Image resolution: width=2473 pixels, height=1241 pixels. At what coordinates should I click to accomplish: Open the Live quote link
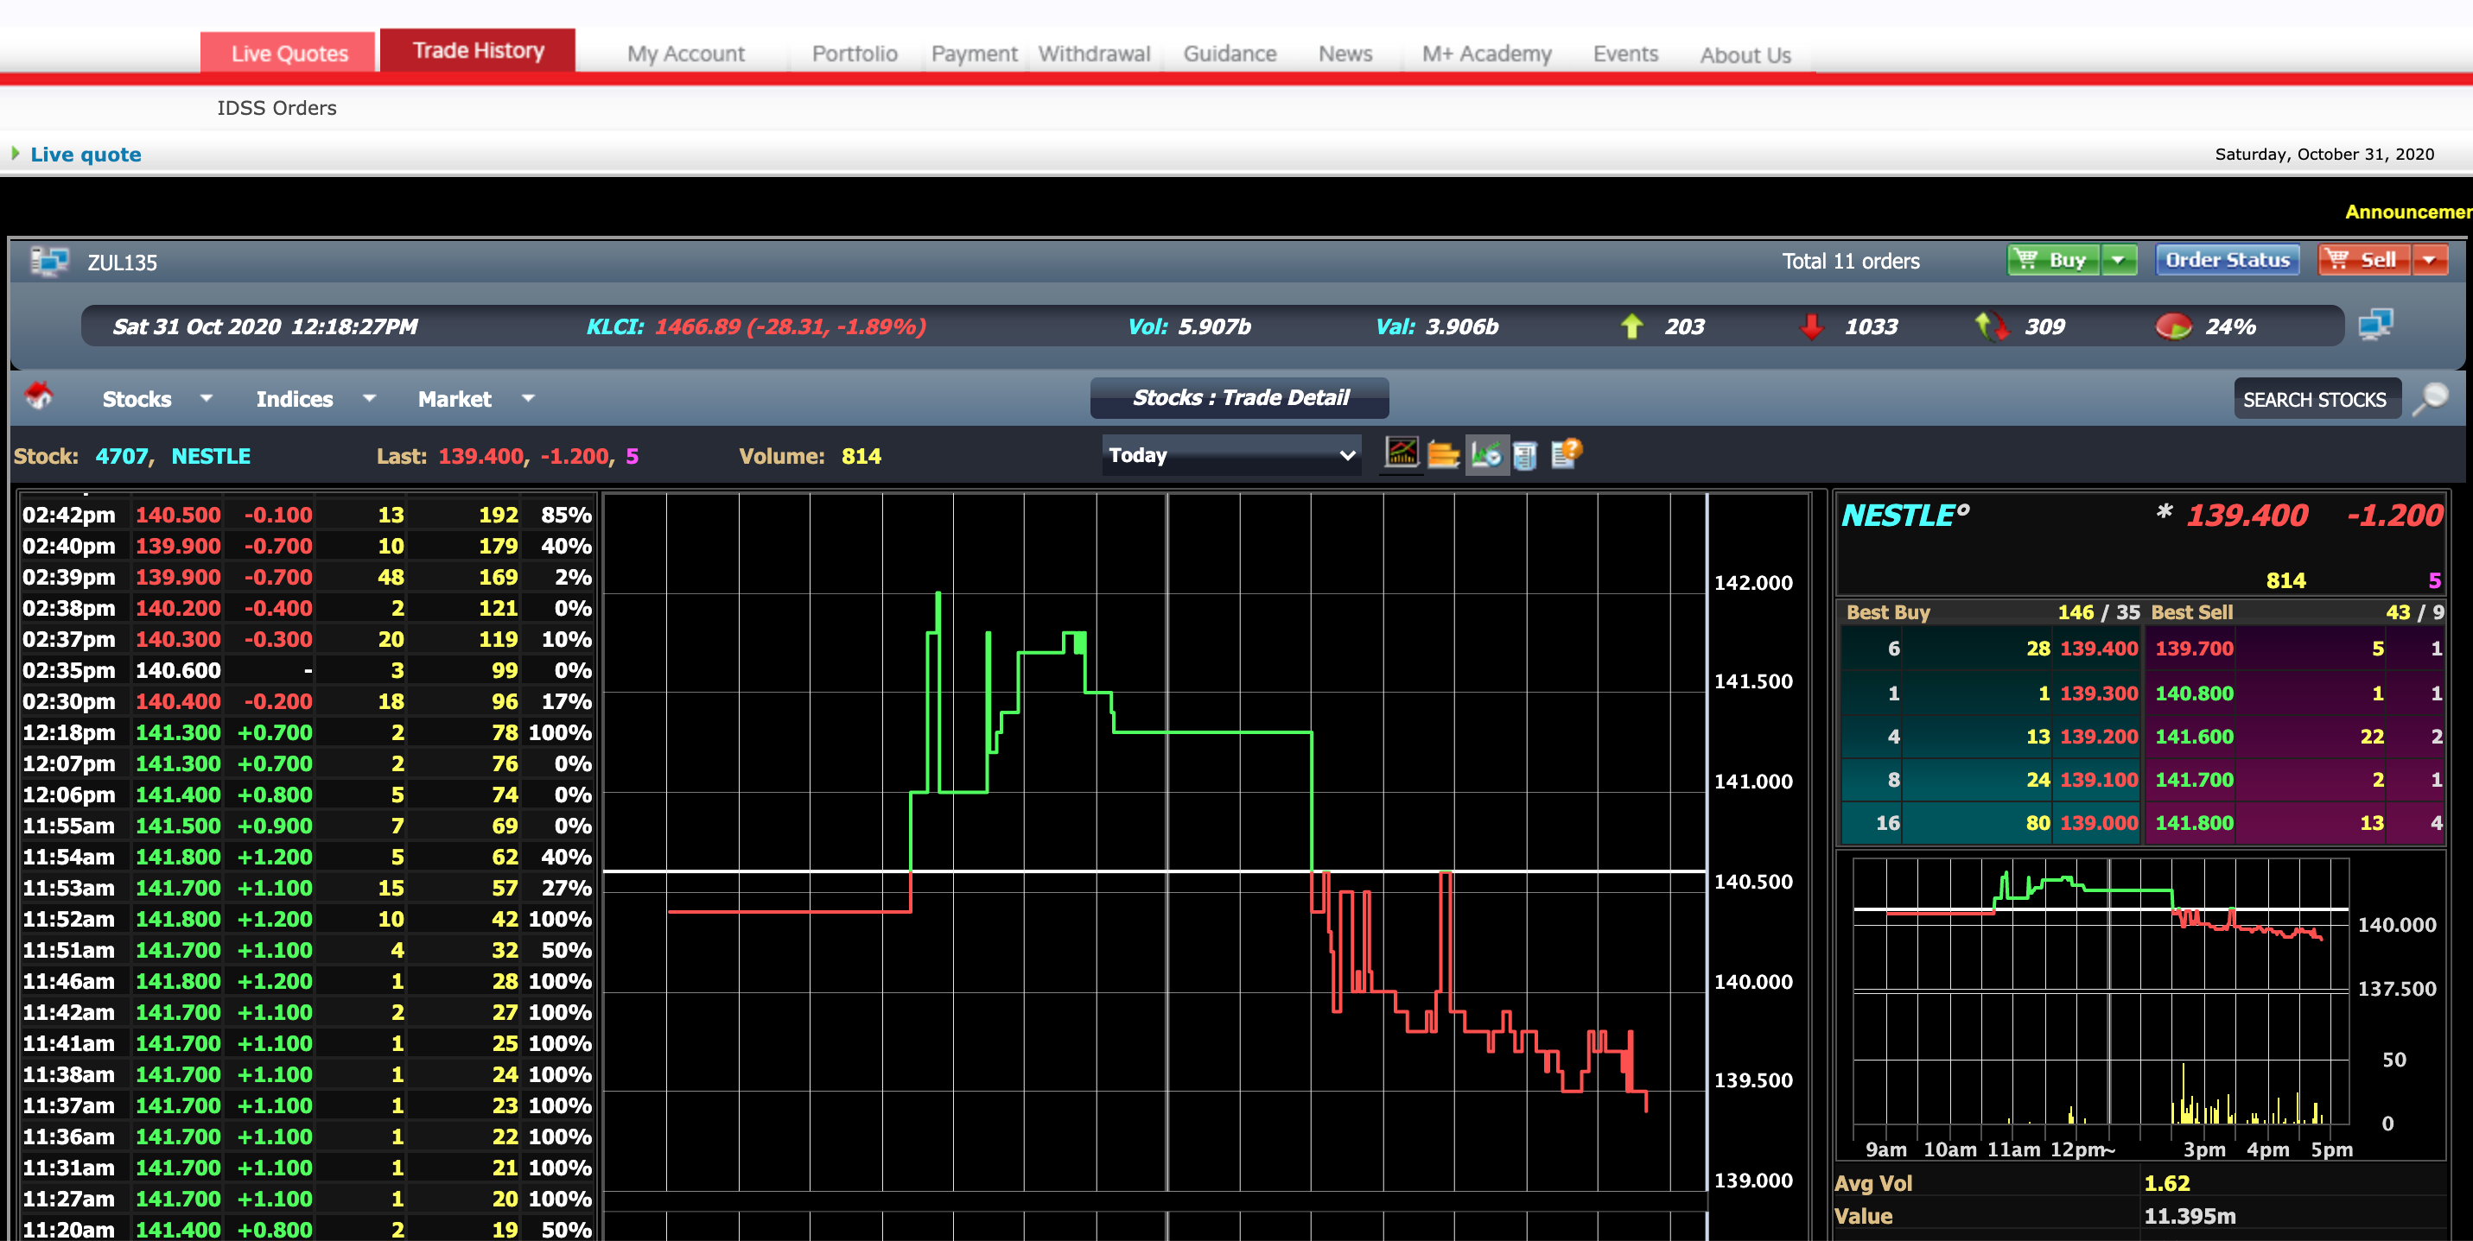[86, 154]
